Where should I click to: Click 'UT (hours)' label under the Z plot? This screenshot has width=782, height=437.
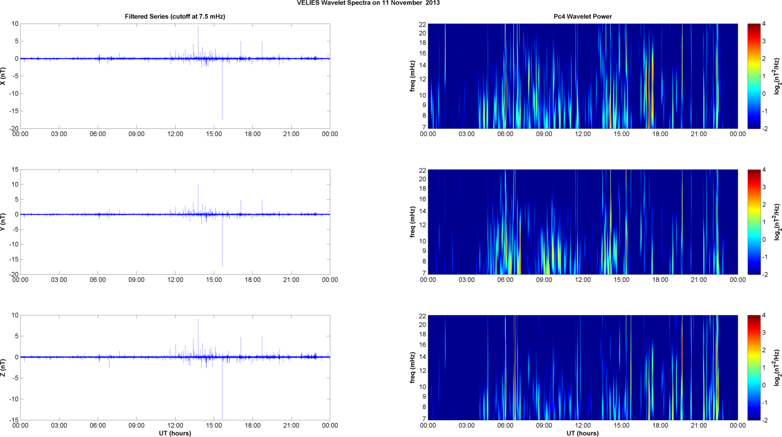175,433
